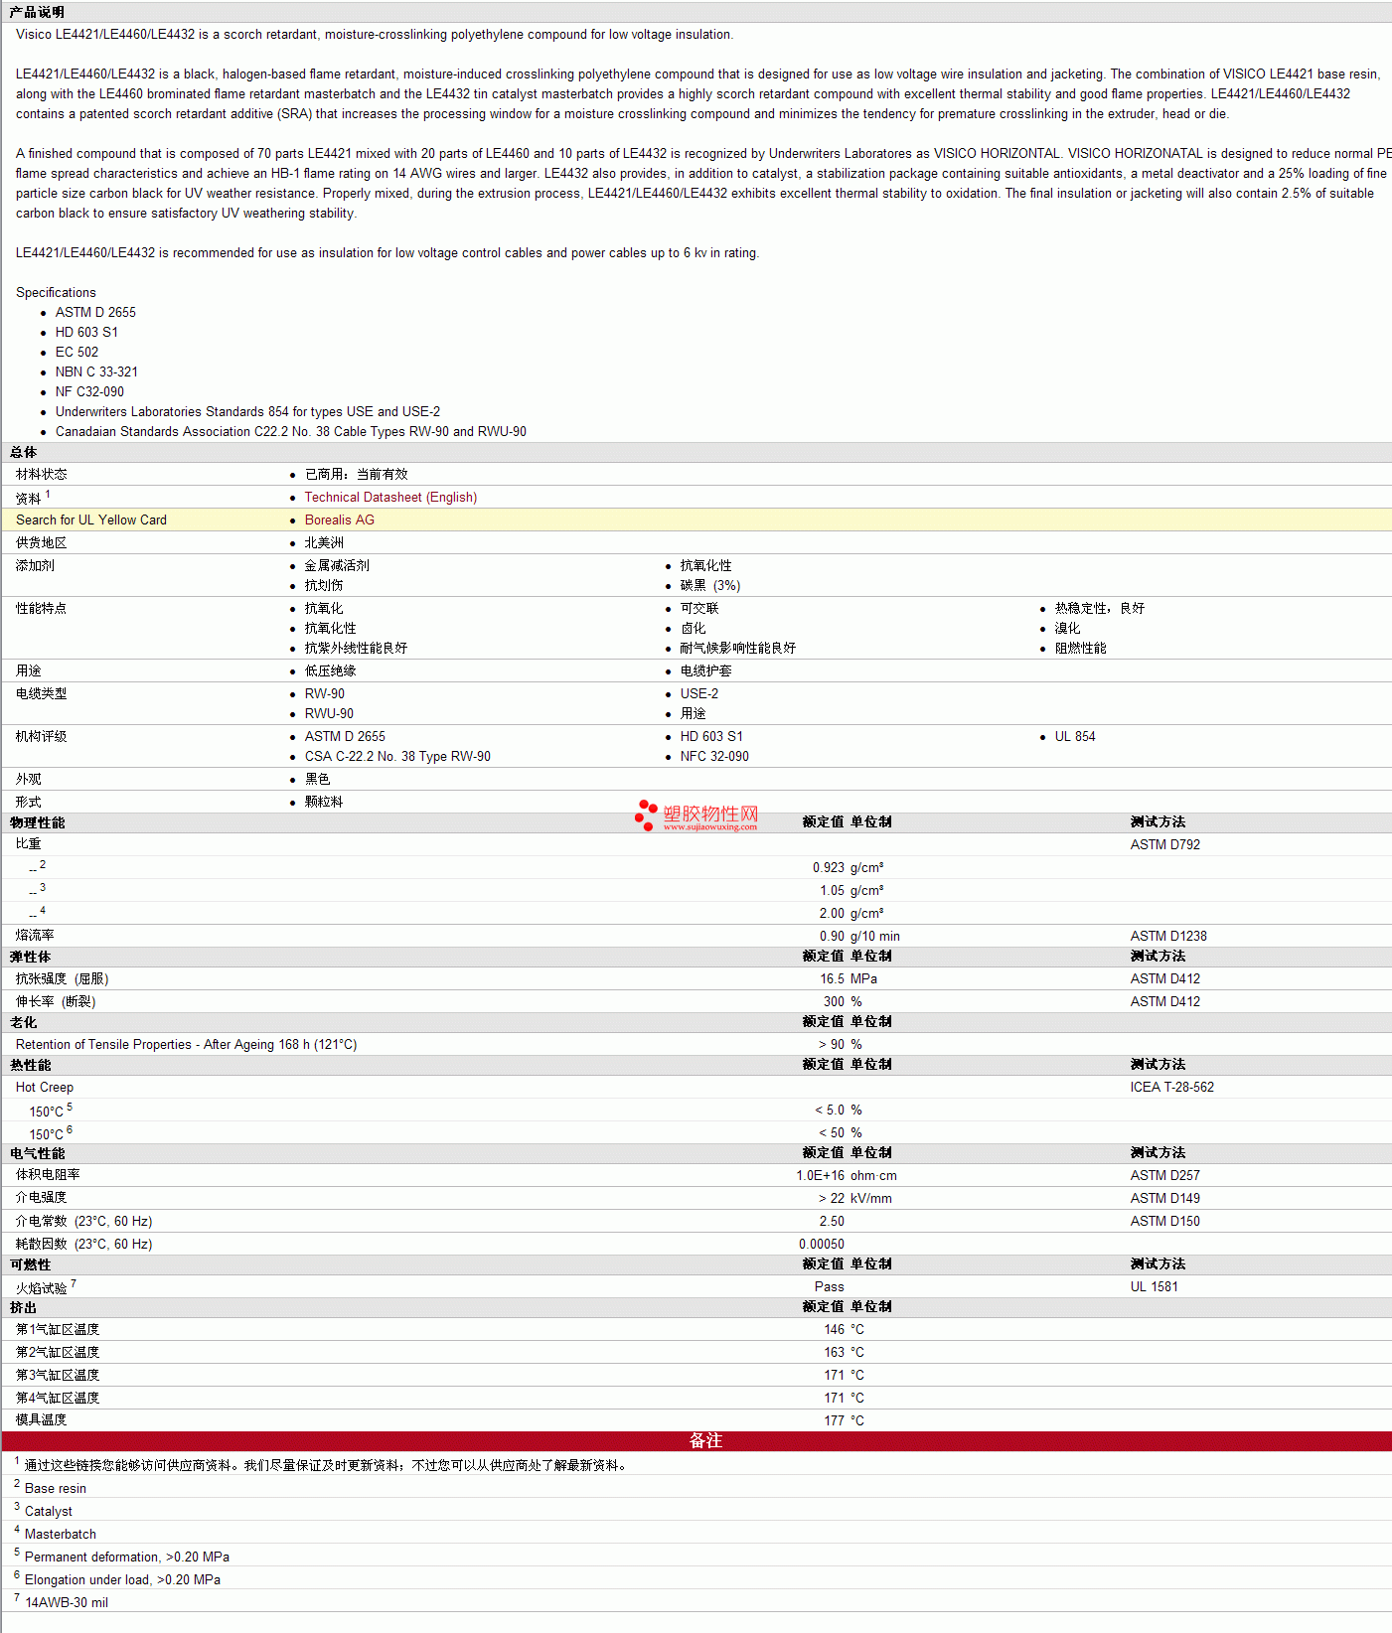This screenshot has width=1392, height=1633.
Task: Click the 金属减活剂 additive entry
Action: (x=337, y=566)
